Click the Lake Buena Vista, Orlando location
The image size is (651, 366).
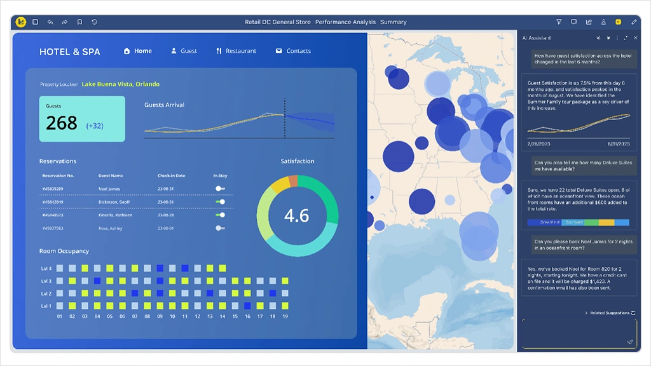pyautogui.click(x=121, y=84)
